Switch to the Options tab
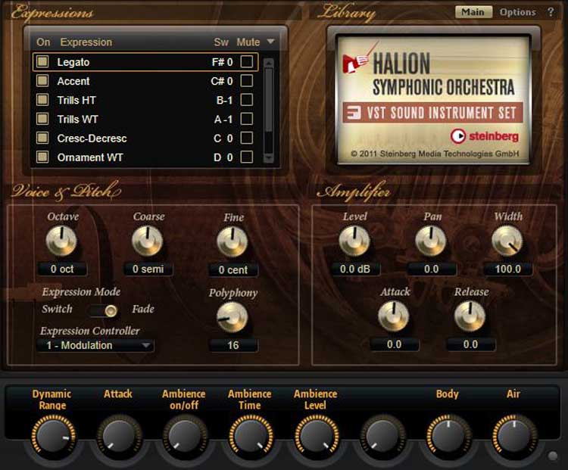The image size is (568, 470). point(518,12)
